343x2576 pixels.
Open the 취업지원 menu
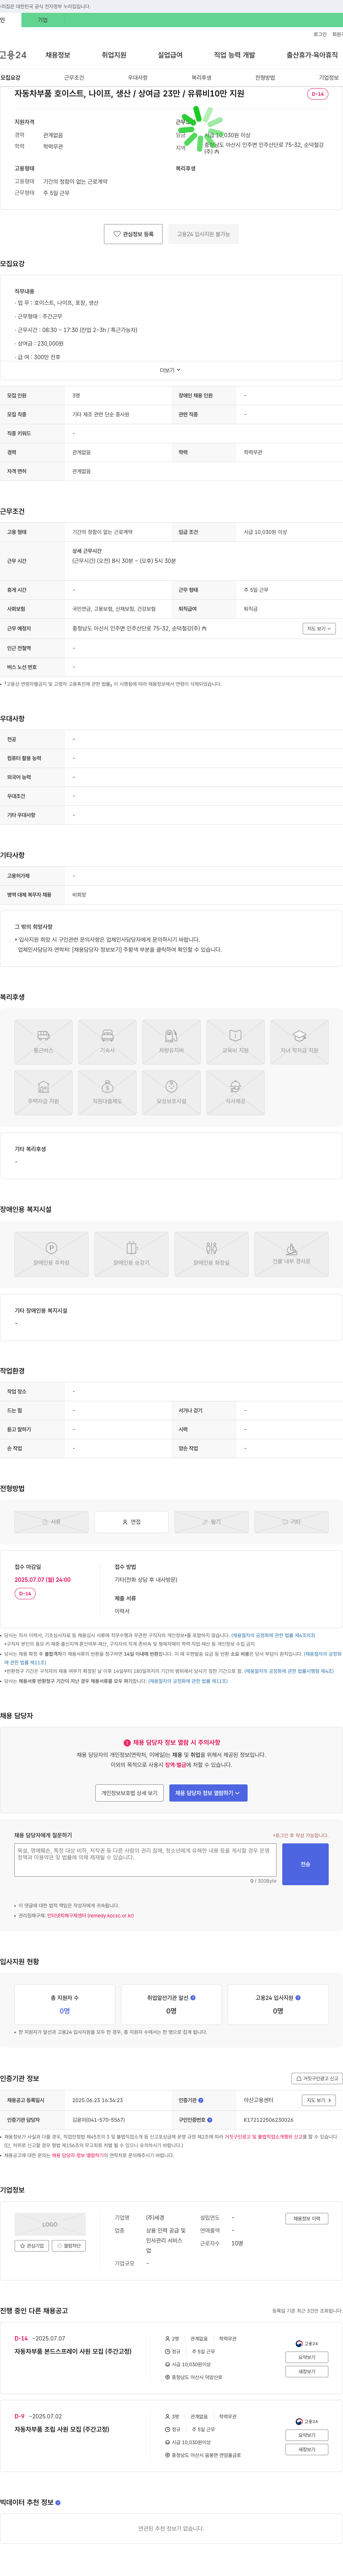click(x=114, y=55)
